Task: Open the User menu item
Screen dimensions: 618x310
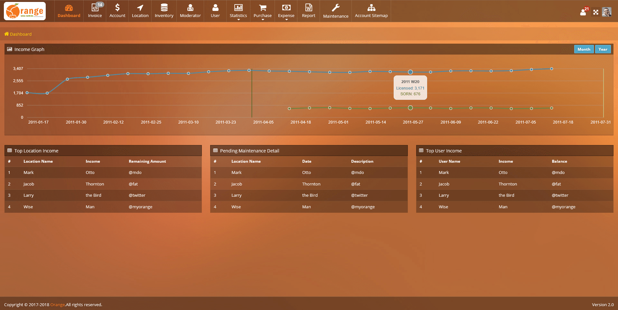Action: (215, 11)
